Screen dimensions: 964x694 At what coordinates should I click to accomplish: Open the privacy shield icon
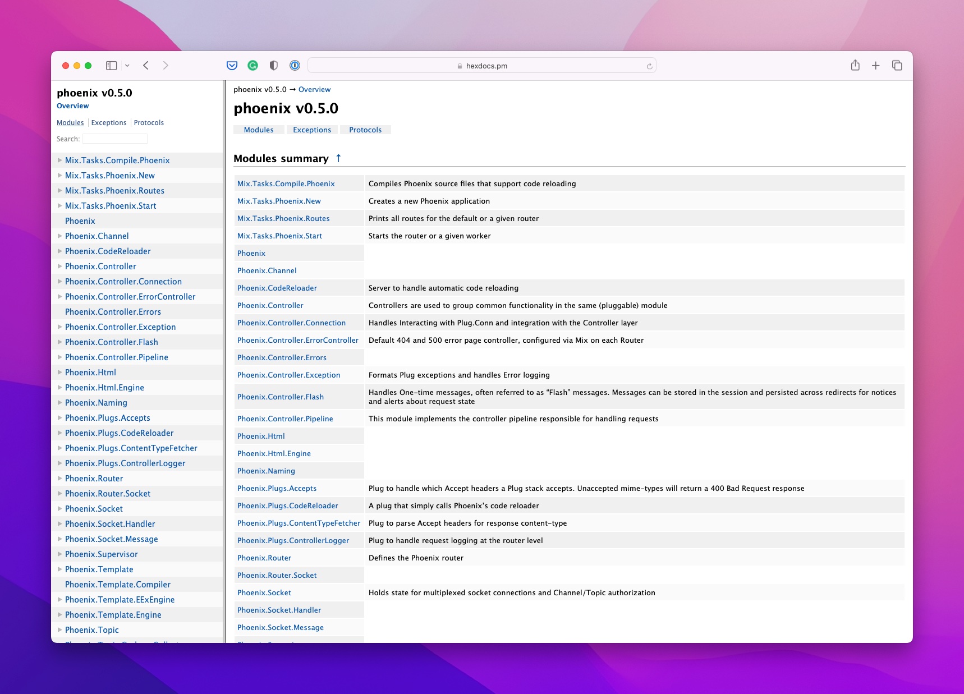pyautogui.click(x=274, y=66)
